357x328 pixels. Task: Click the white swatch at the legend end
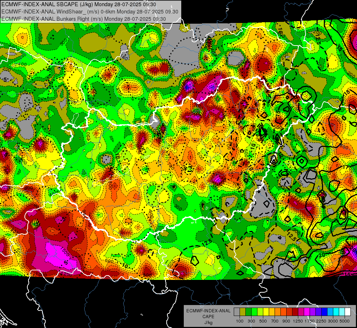pyautogui.click(x=348, y=312)
